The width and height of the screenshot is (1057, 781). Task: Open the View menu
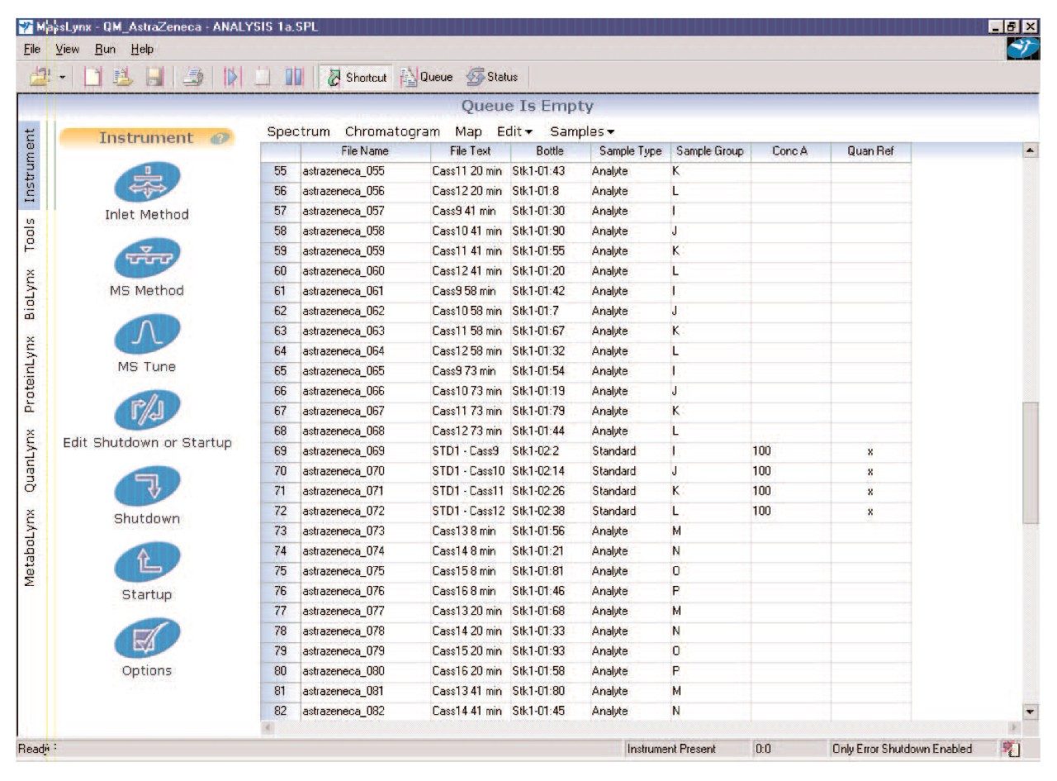coord(67,50)
